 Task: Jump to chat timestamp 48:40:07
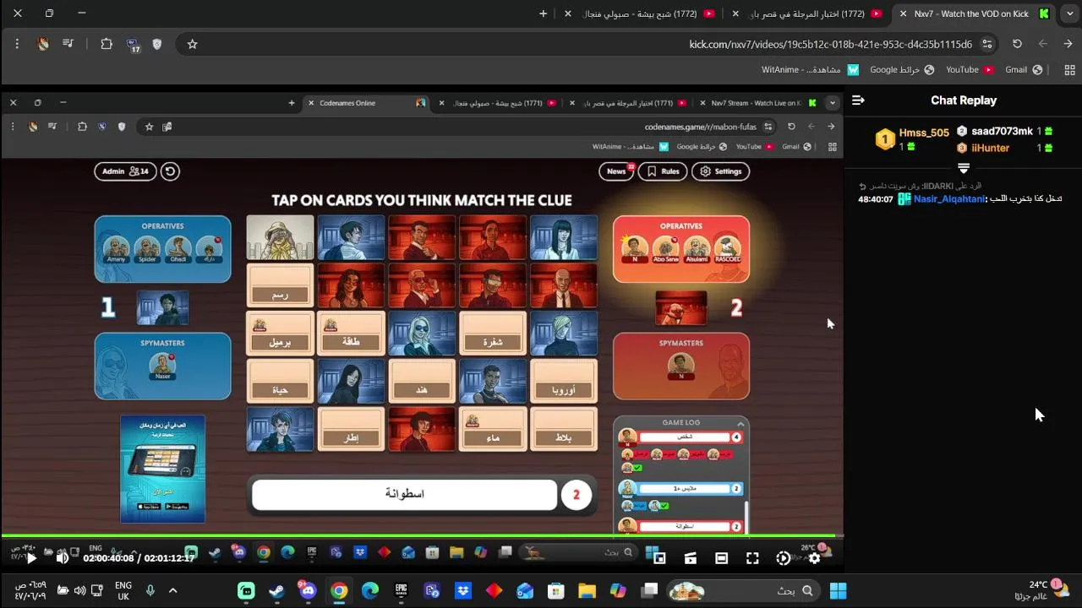click(876, 199)
